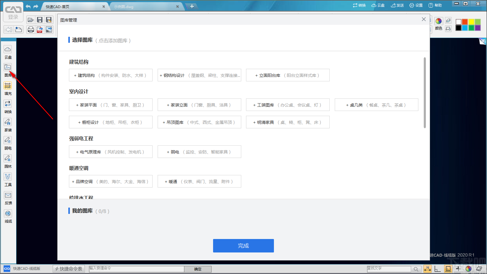487x274 pixels.
Task: Add the 明清家具 library
Action: pyautogui.click(x=288, y=122)
